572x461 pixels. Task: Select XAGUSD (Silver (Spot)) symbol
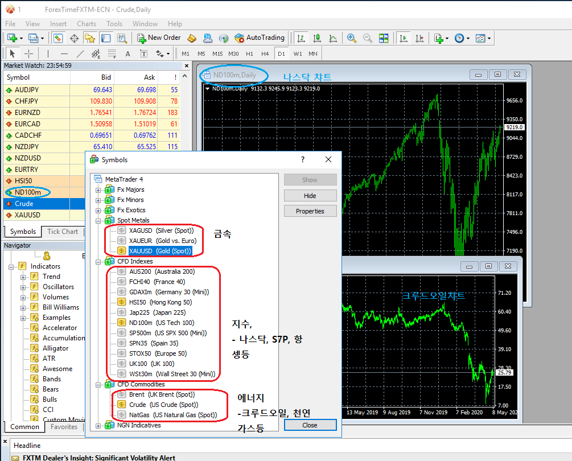tap(161, 230)
